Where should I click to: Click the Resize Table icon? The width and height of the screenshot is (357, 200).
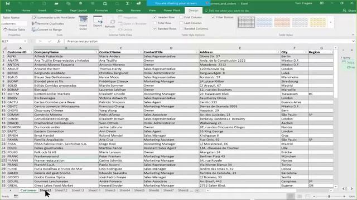[5, 29]
